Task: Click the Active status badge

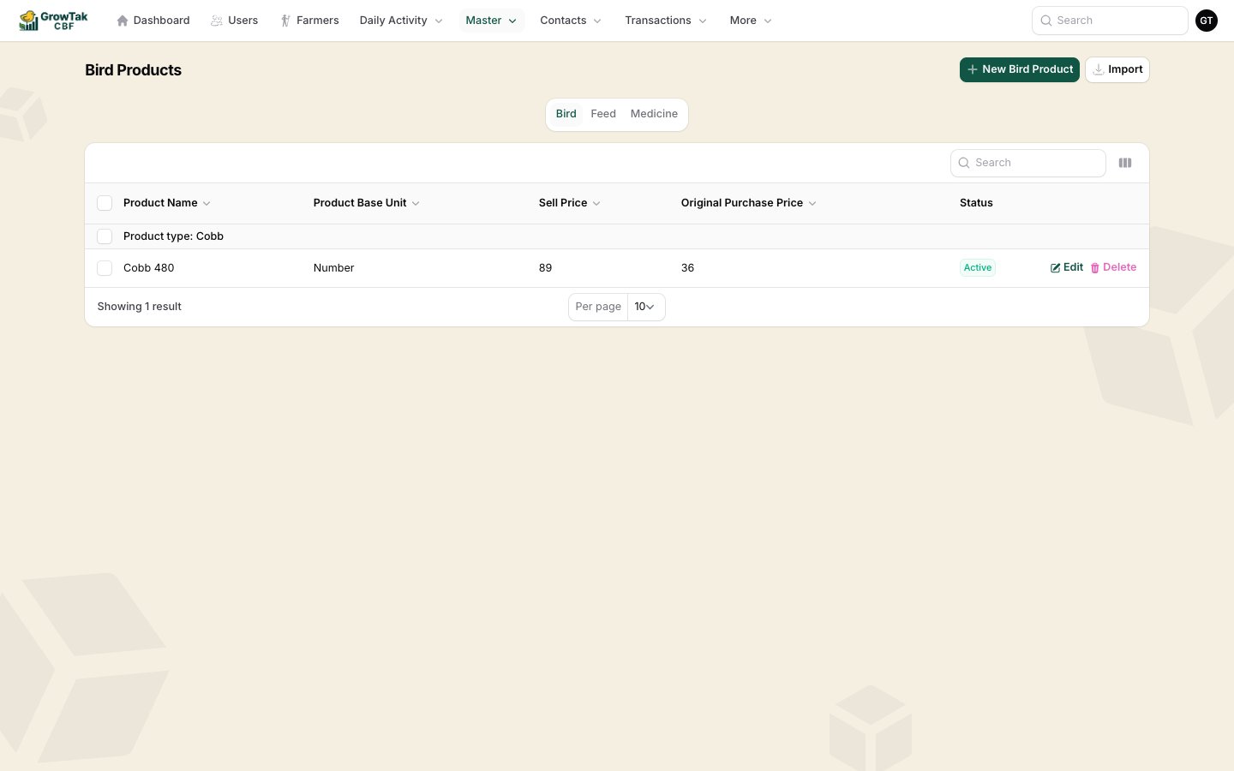Action: pos(978,268)
